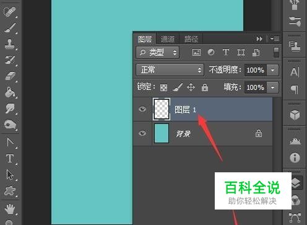Open the Channels panel icon in dock

tap(296, 200)
